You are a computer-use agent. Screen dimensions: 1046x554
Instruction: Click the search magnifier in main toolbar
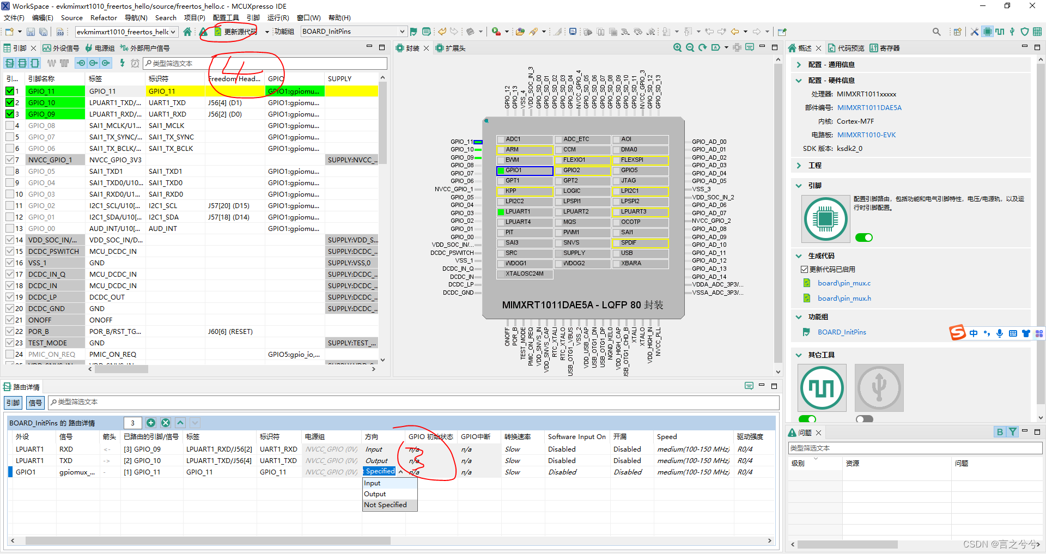(936, 32)
